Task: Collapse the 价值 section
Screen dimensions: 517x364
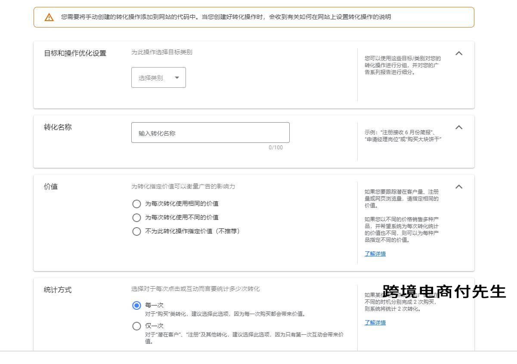Action: (458, 187)
